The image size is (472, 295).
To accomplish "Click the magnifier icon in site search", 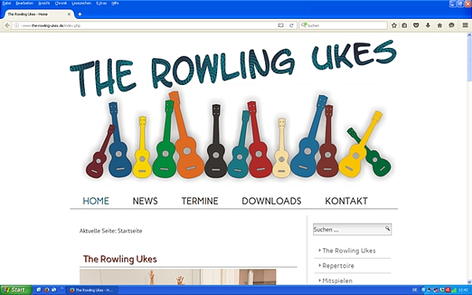I will [x=387, y=229].
